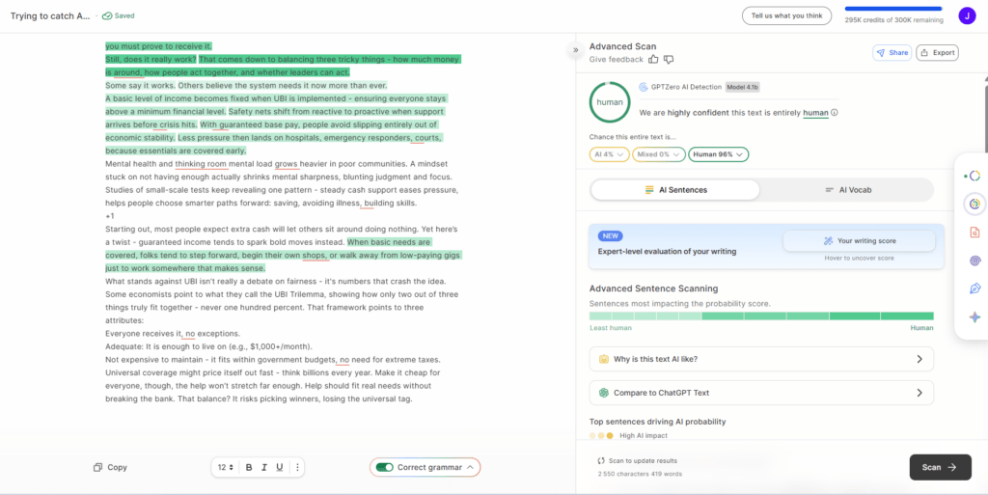Open the user avatar 'J' menu

click(966, 15)
